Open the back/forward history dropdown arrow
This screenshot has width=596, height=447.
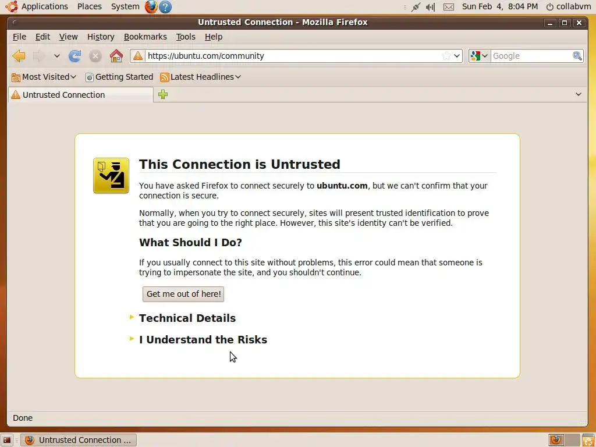tap(56, 56)
